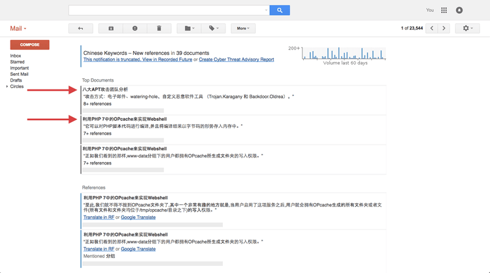Click the blue search button
This screenshot has width=490, height=273.
[280, 10]
